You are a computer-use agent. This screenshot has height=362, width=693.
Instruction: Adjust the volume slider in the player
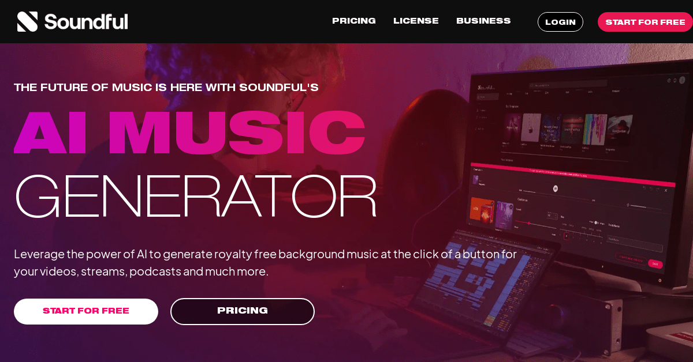pos(644,205)
